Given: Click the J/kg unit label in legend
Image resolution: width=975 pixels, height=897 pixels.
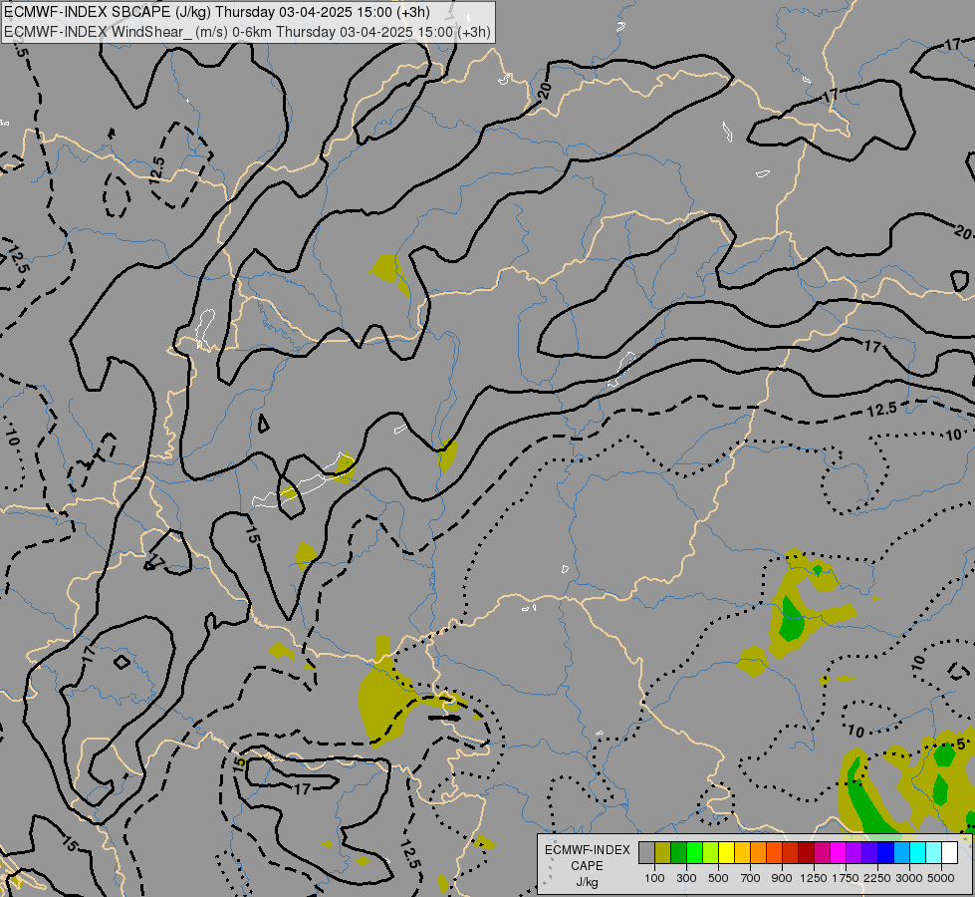Looking at the screenshot, I should (587, 883).
